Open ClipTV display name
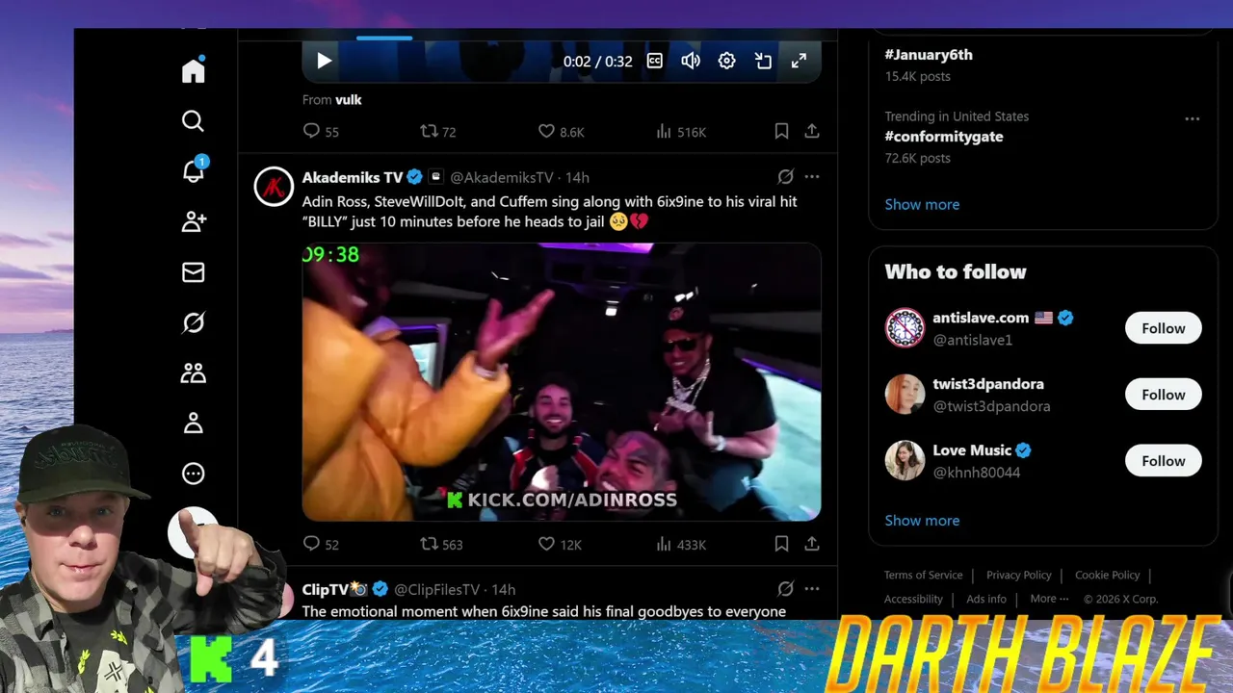 [x=334, y=589]
